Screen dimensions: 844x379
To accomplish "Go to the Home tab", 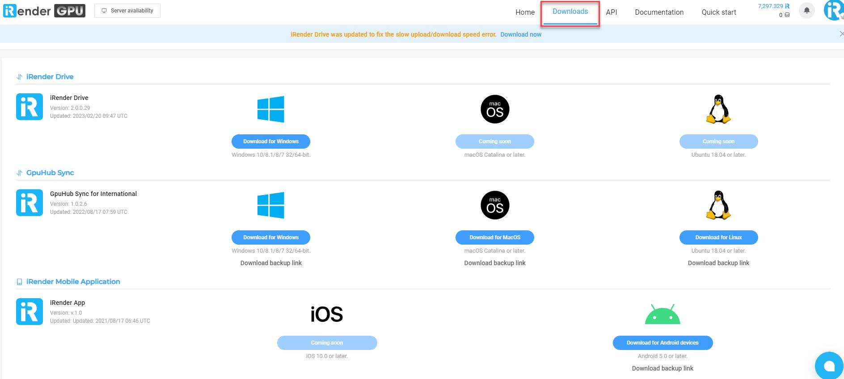I will tap(525, 12).
